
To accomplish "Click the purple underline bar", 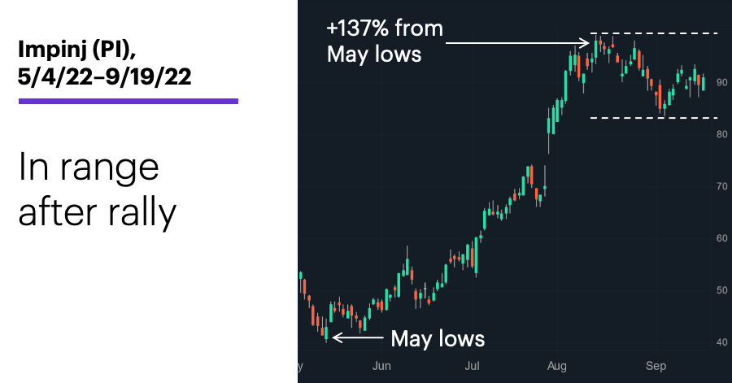I will (x=129, y=101).
